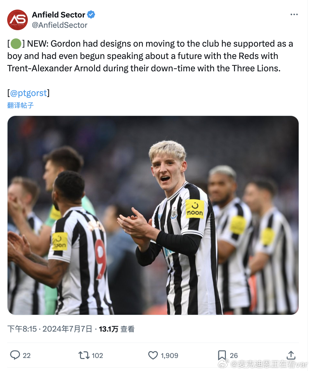Screen dimensions: 311x371
Task: View the 13.1万 查看 view count
Action: pyautogui.click(x=117, y=329)
